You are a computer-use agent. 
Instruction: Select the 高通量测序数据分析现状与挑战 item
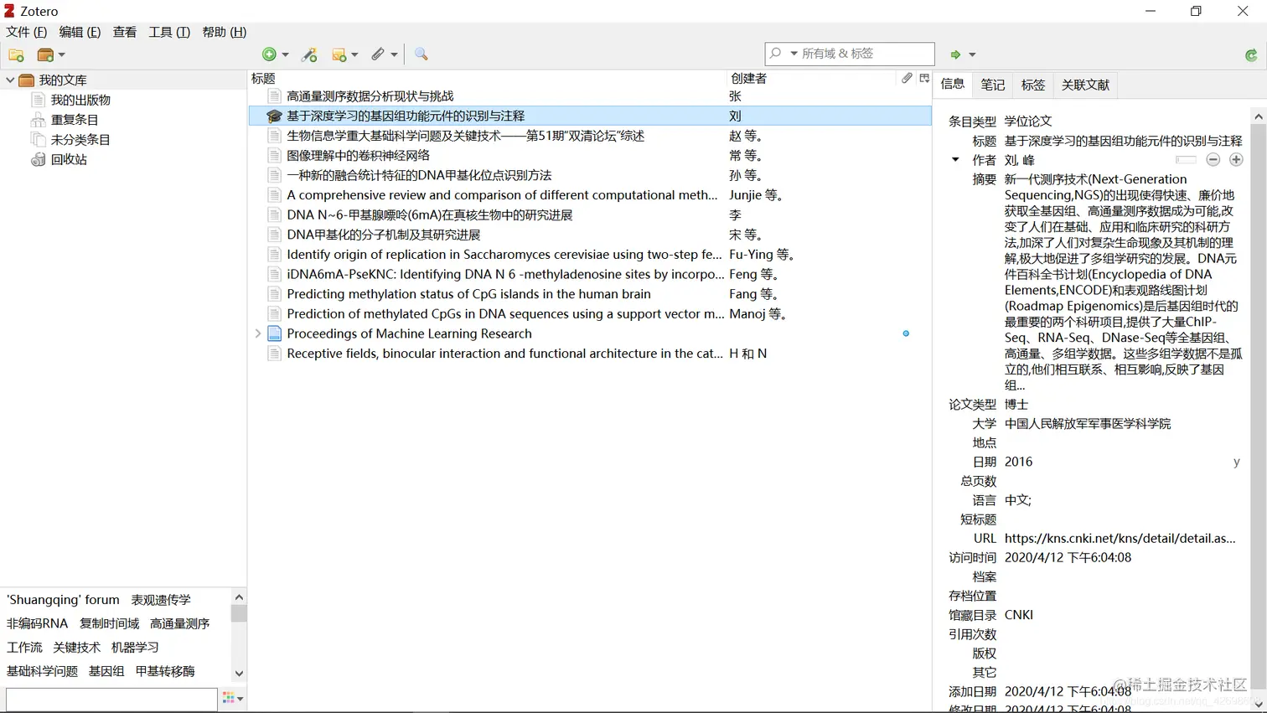[x=590, y=96]
